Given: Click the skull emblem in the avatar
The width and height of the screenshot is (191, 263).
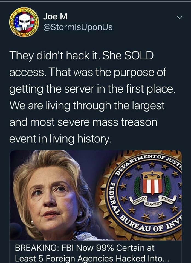Looking at the screenshot, I should coord(24,22).
